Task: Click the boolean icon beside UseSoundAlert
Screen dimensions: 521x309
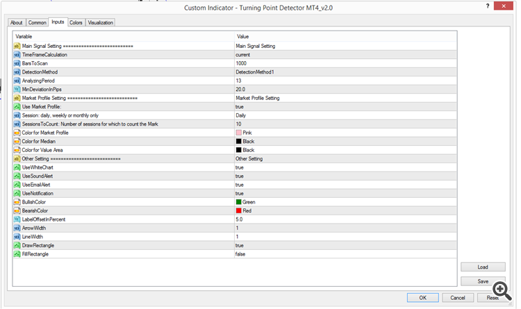Action: (17, 176)
